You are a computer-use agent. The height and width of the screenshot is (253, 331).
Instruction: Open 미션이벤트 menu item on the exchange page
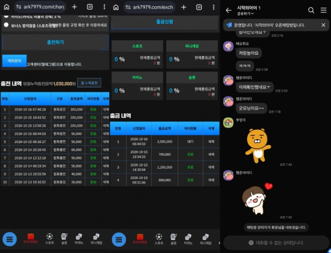140,239
